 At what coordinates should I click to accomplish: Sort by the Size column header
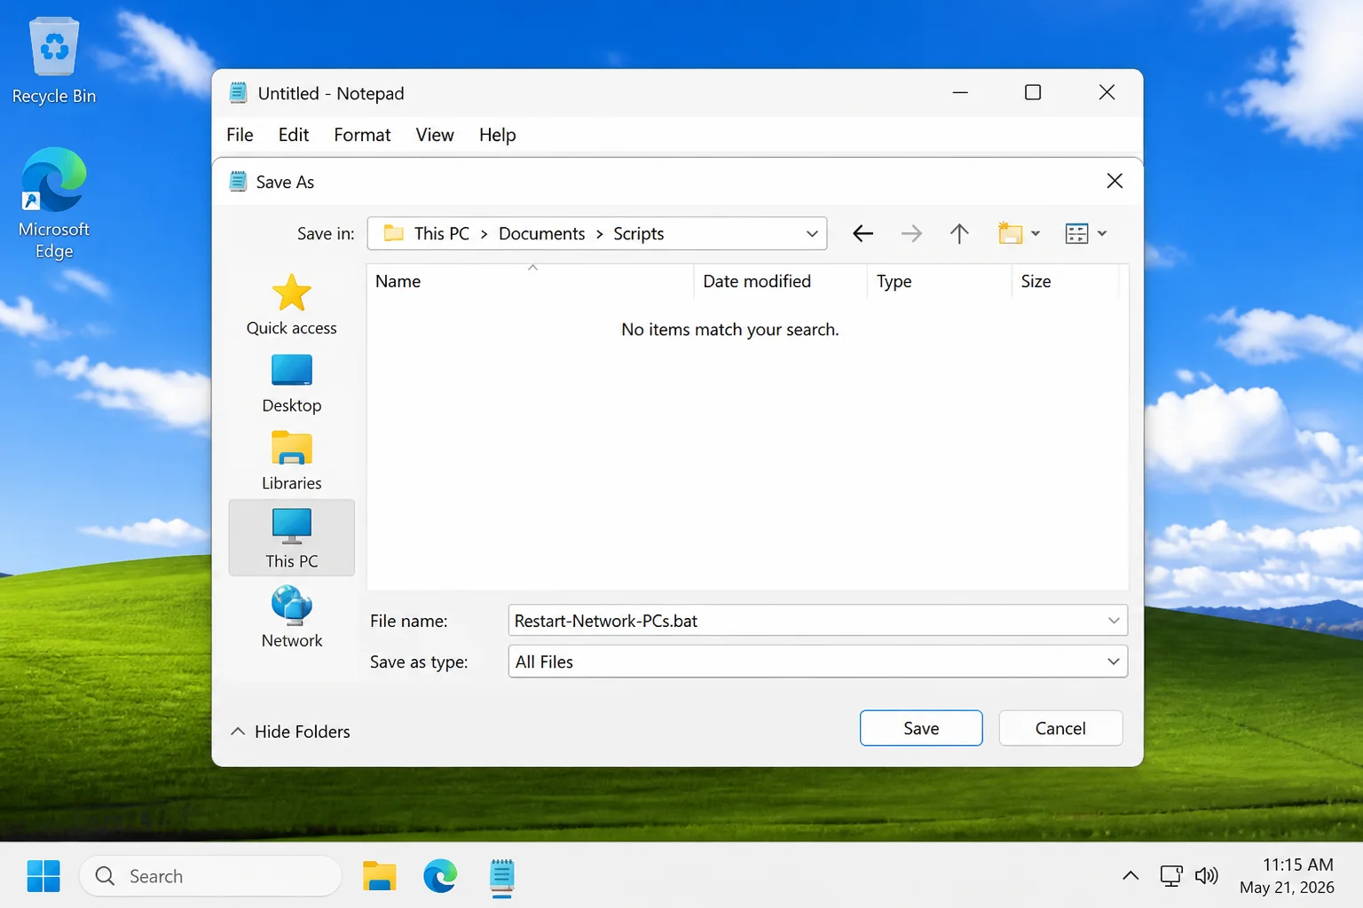[1065, 281]
